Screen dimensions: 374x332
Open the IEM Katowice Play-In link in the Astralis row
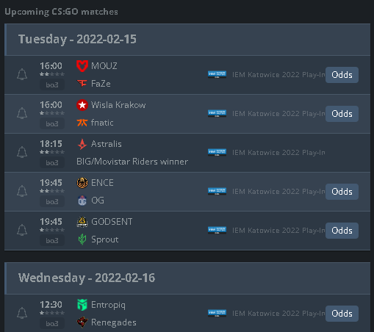(278, 153)
